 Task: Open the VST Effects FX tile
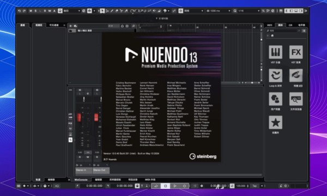(x=296, y=52)
